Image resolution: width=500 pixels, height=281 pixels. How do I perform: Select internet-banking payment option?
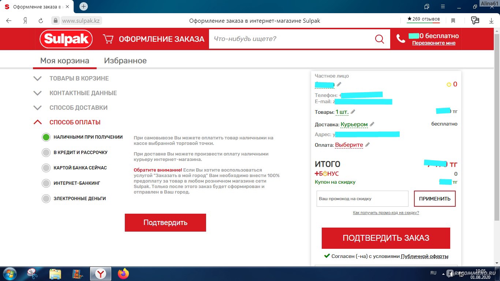click(46, 183)
